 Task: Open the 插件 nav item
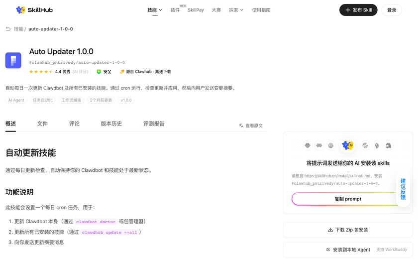pyautogui.click(x=175, y=10)
